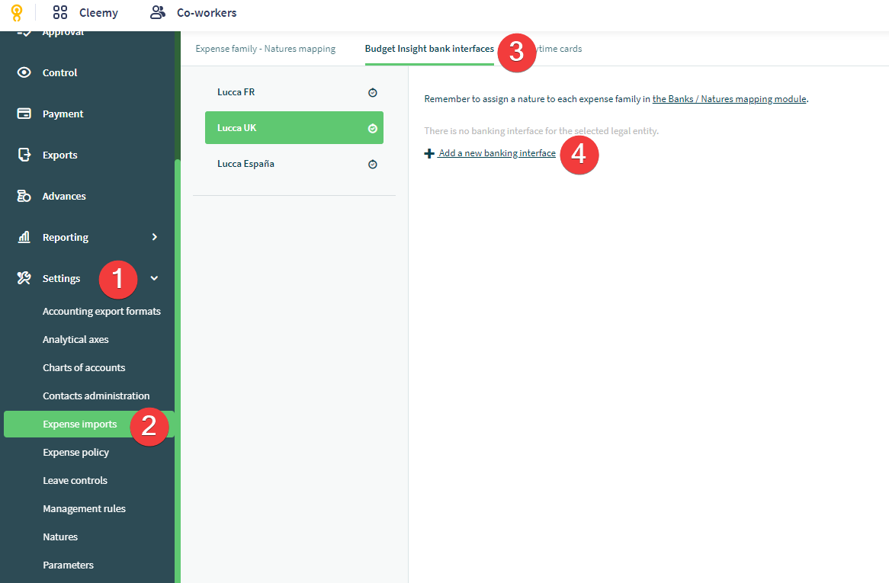
Task: Go to Accounting export formats
Action: pos(101,311)
